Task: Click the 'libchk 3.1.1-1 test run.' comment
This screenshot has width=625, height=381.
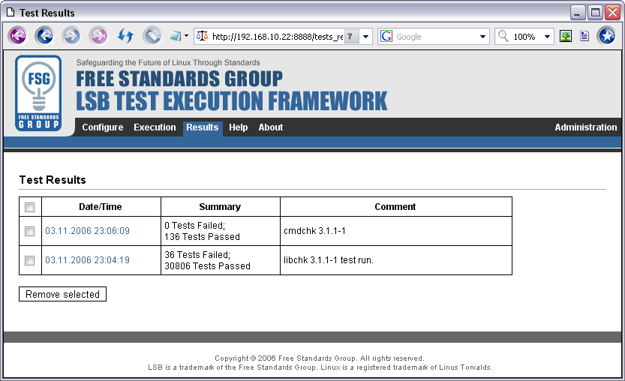Action: [329, 259]
